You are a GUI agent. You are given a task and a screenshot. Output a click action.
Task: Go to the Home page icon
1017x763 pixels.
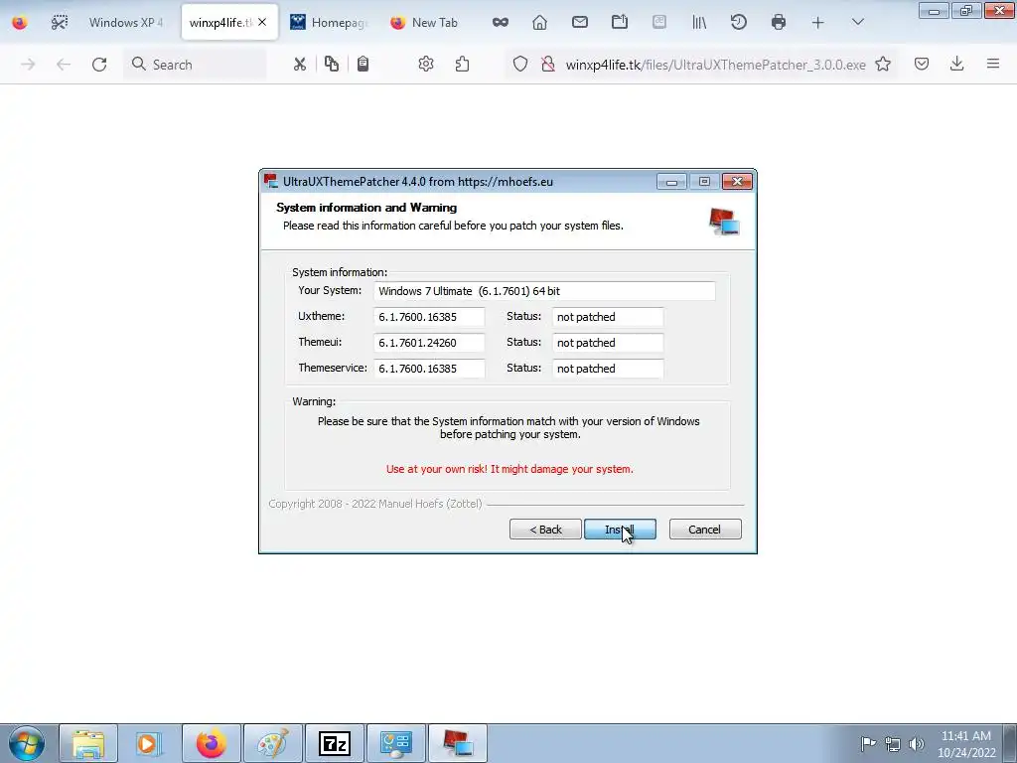click(539, 23)
